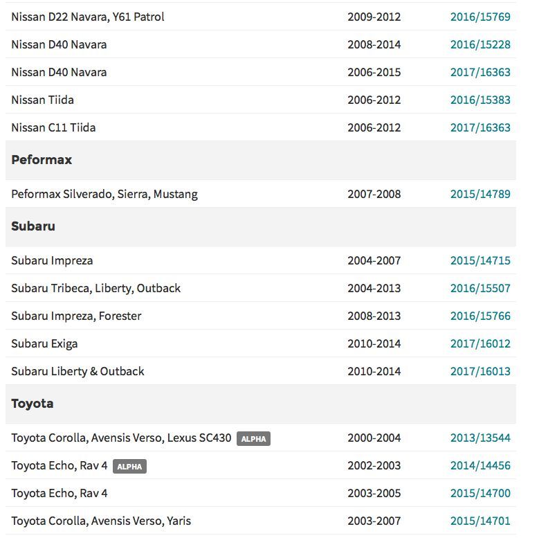Open recall link 2015/14701
557x538 pixels.
[480, 521]
